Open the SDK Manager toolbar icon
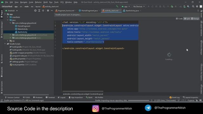This screenshot has height=114, width=203. click(188, 6)
